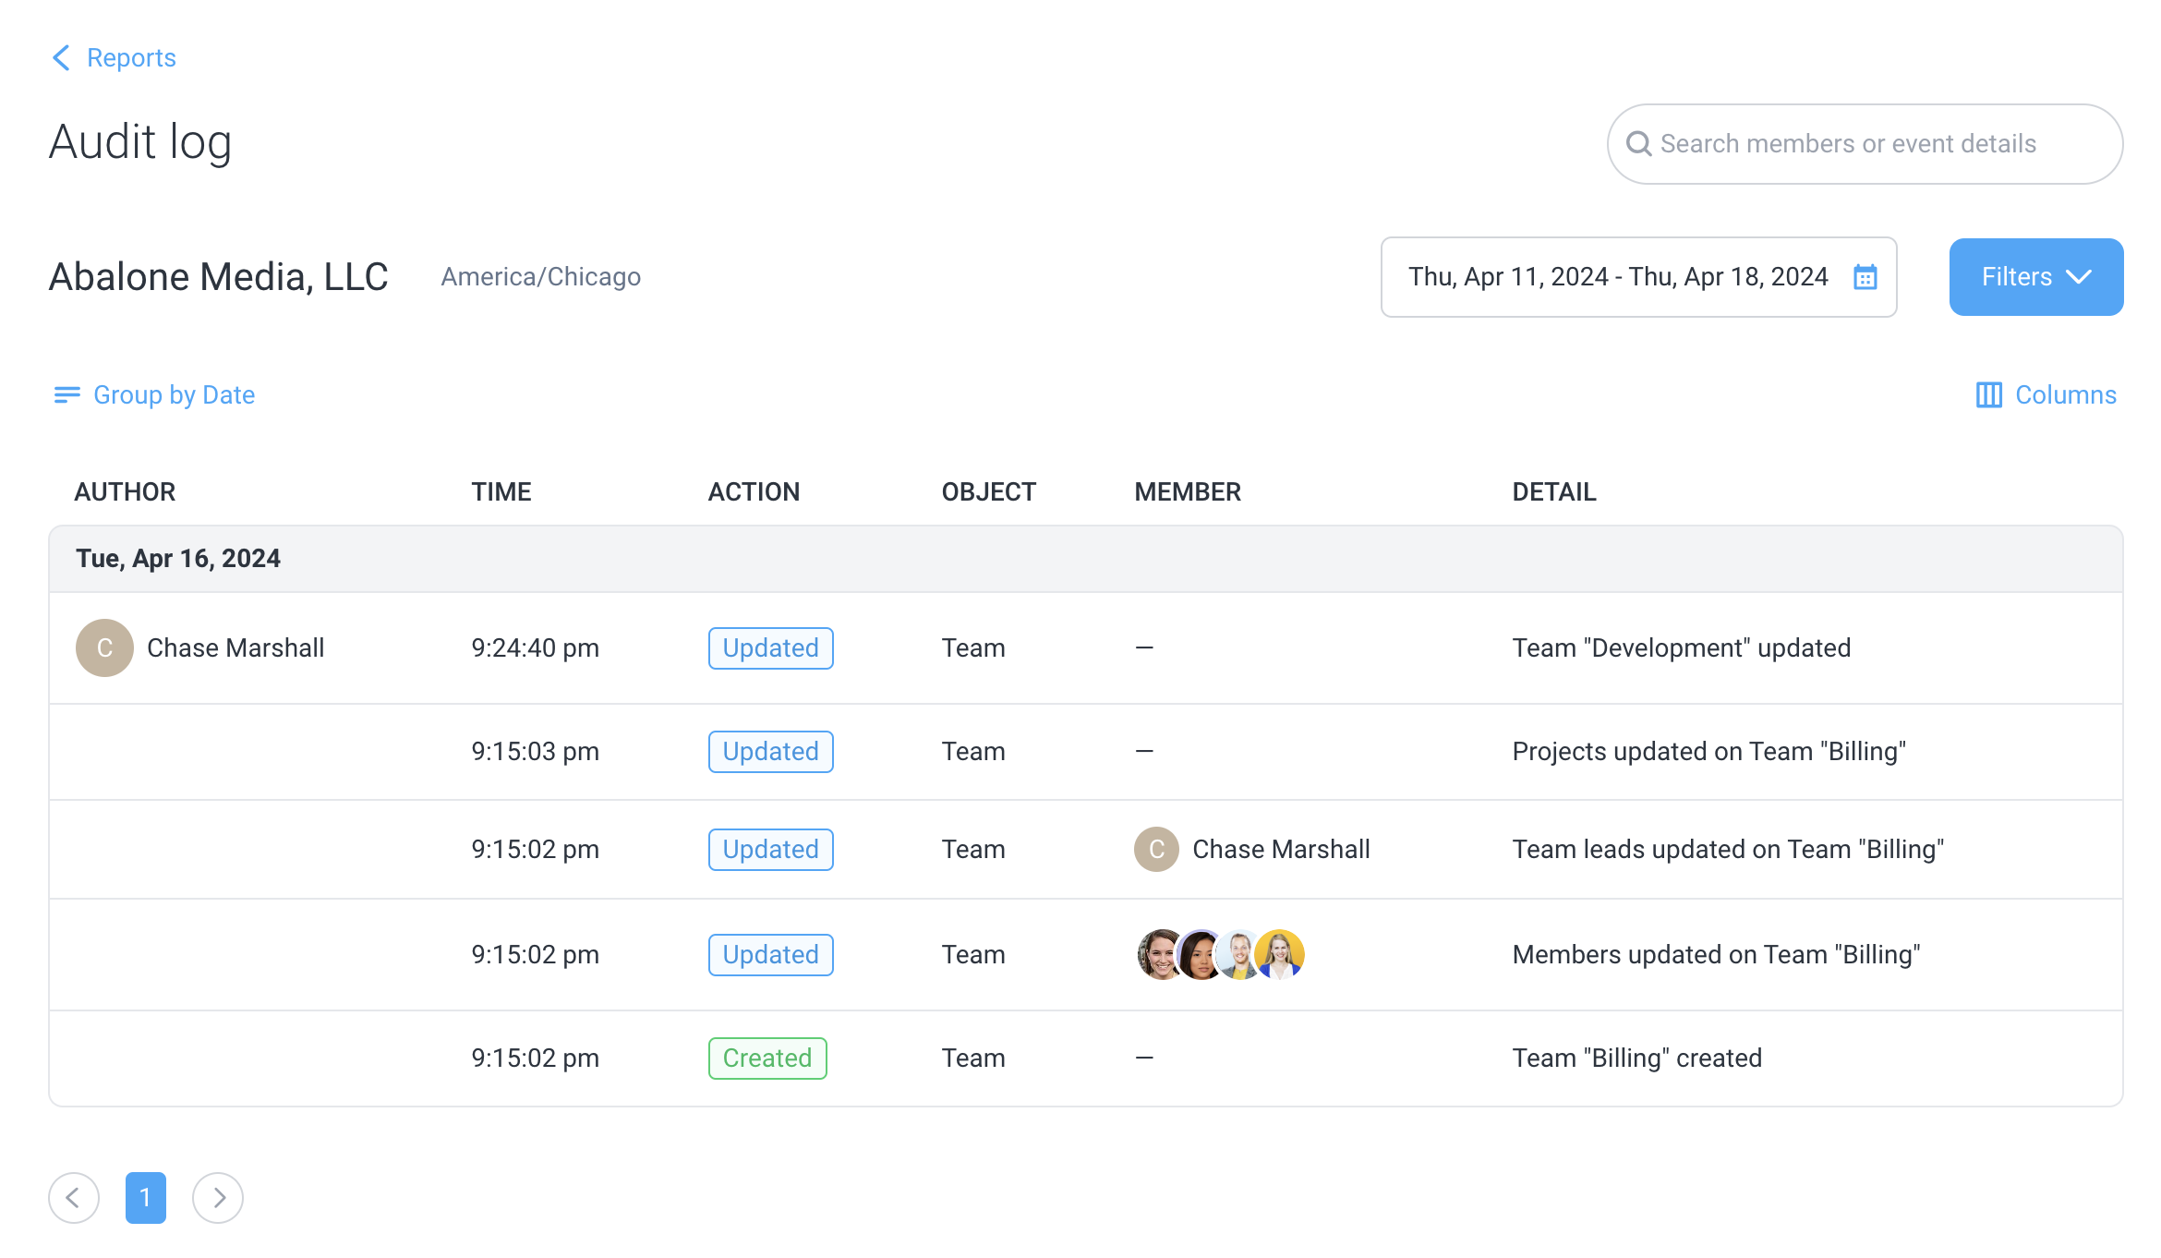Select page 1 in pagination

[x=146, y=1198]
